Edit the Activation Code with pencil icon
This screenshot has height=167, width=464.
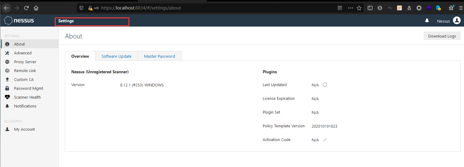pyautogui.click(x=325, y=140)
